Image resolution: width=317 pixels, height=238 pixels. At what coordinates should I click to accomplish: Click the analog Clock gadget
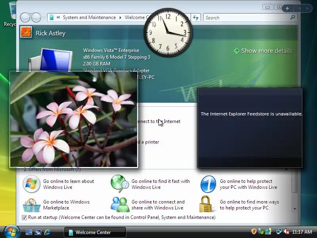[x=168, y=33]
